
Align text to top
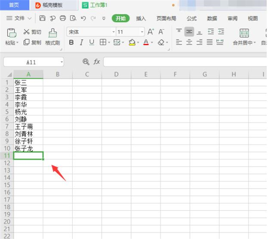tap(179, 32)
